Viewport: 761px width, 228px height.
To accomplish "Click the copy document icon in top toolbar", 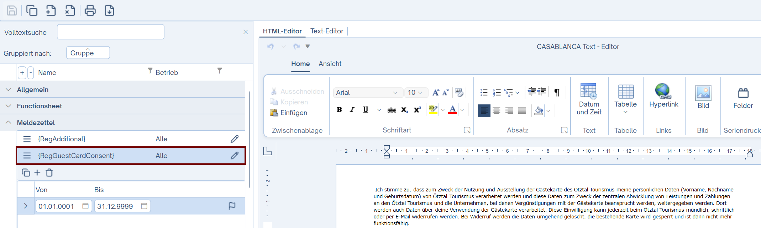I will point(32,11).
